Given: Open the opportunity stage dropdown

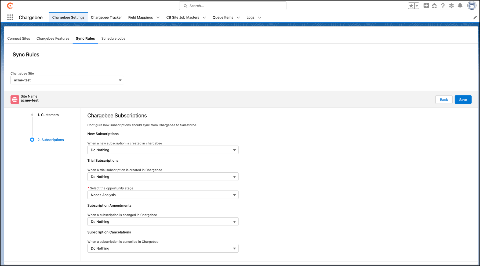Looking at the screenshot, I should pos(163,195).
